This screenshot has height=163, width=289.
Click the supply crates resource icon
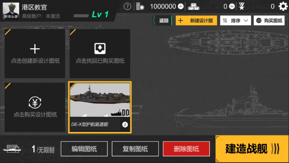click(x=193, y=7)
